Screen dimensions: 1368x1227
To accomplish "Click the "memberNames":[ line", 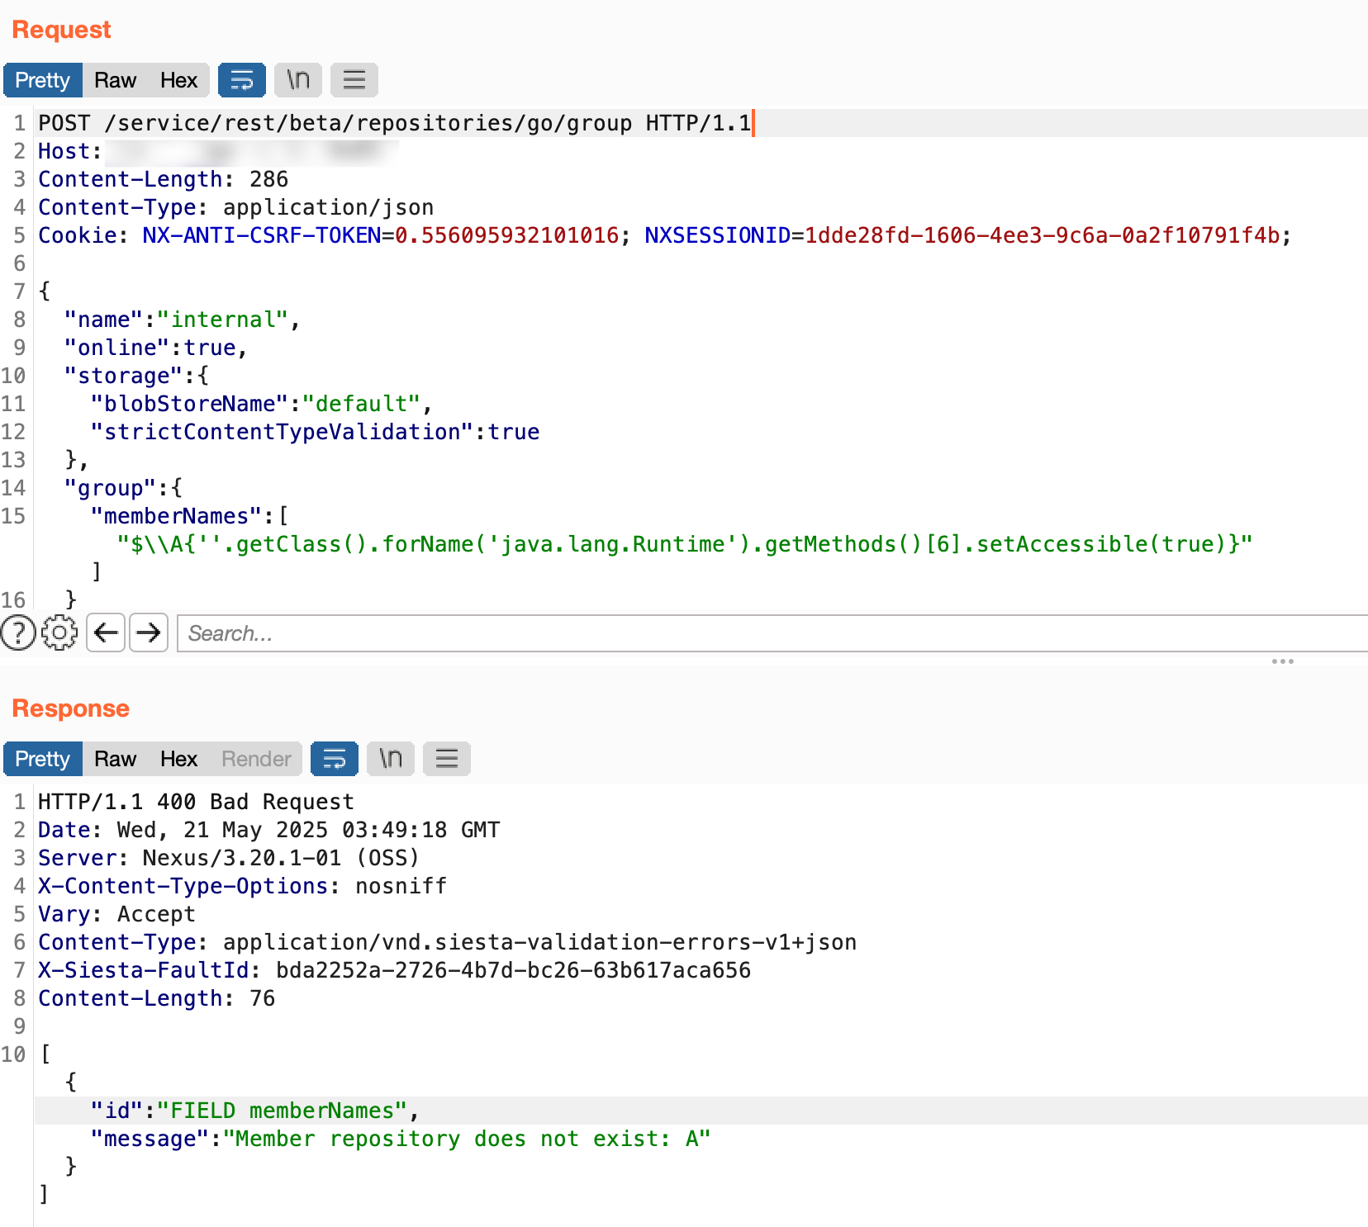I will 189,516.
